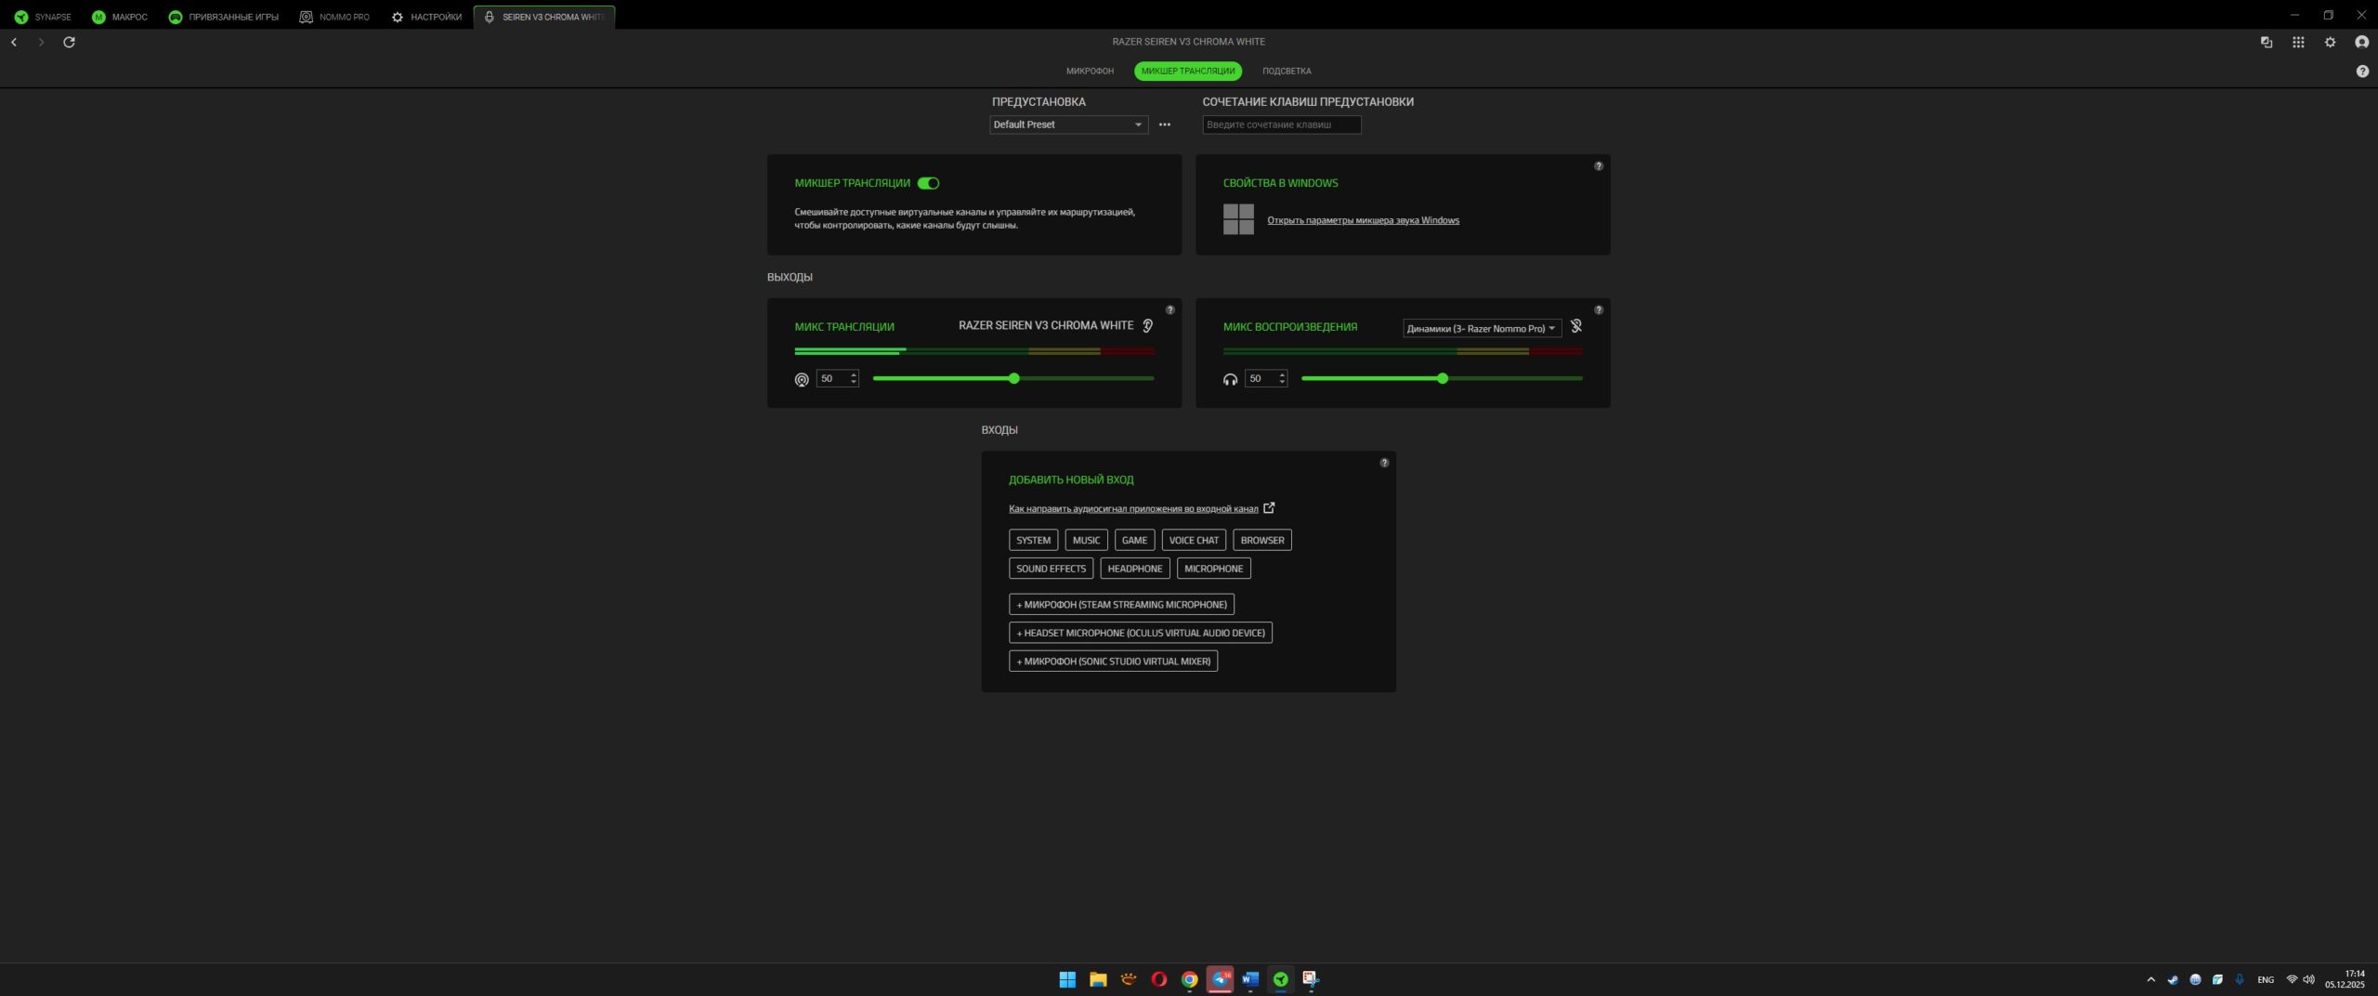This screenshot has height=996, width=2378.
Task: Add the Microphone input channel
Action: pyautogui.click(x=1213, y=569)
